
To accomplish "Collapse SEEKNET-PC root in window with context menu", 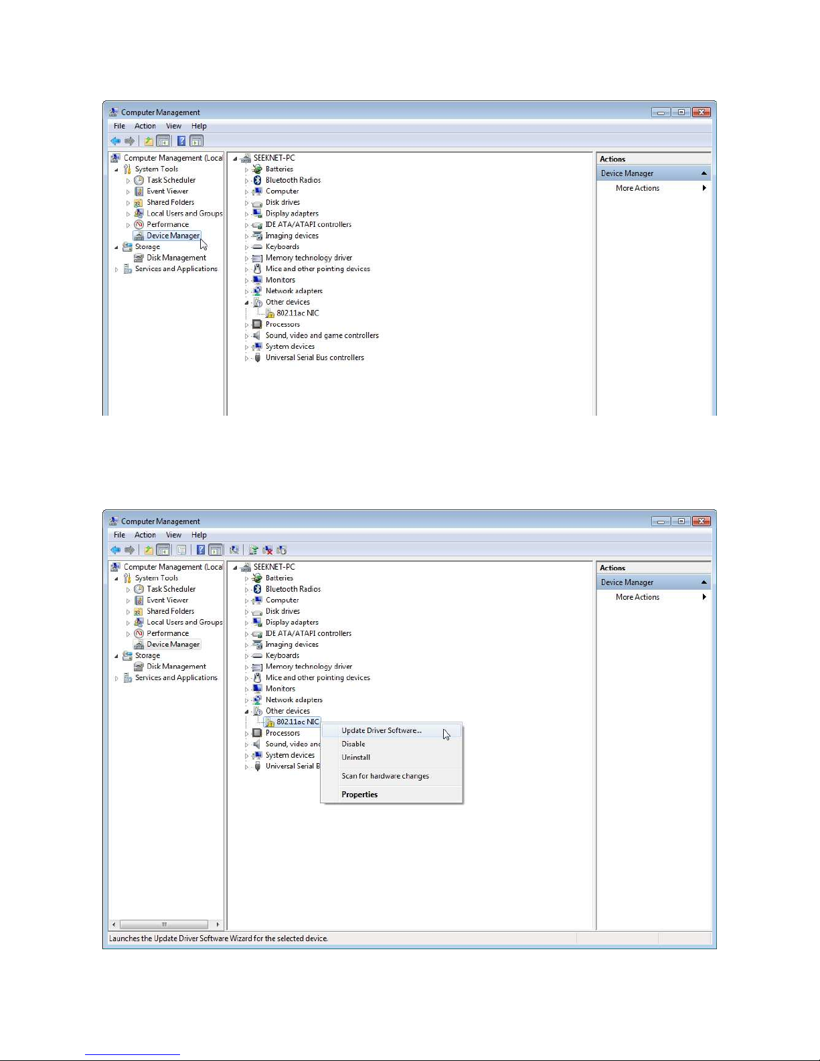I will [235, 568].
